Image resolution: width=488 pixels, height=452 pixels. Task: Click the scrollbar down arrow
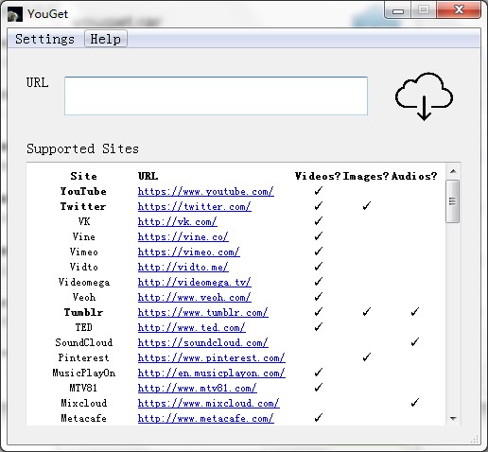453,419
